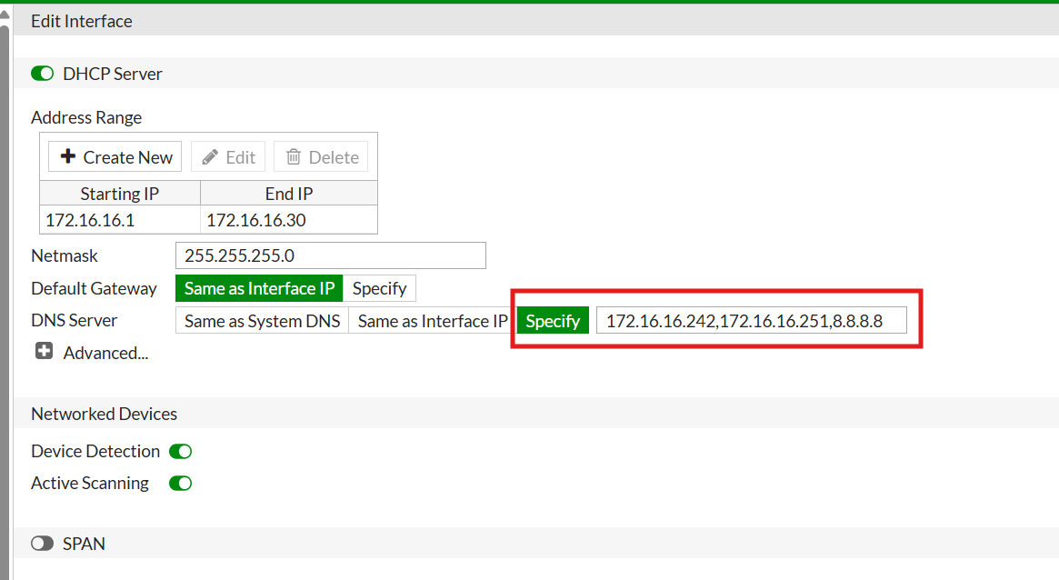The height and width of the screenshot is (580, 1059).
Task: Click the Starting IP column header
Action: (x=120, y=194)
